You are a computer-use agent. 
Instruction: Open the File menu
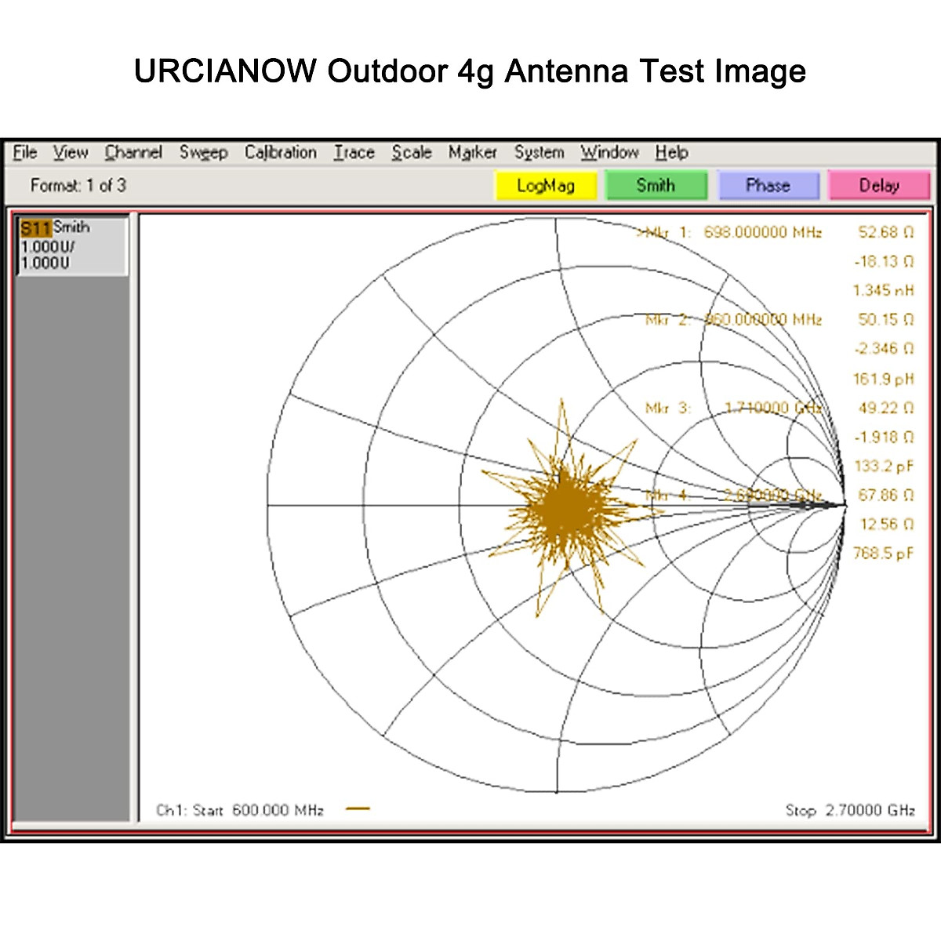(x=24, y=152)
